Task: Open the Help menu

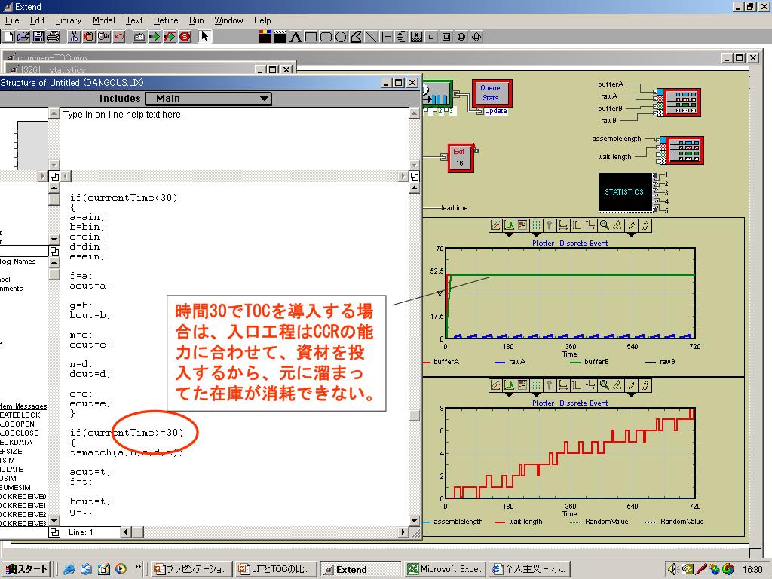Action: [x=262, y=20]
